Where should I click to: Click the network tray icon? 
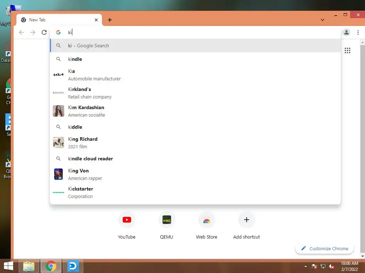click(x=323, y=266)
